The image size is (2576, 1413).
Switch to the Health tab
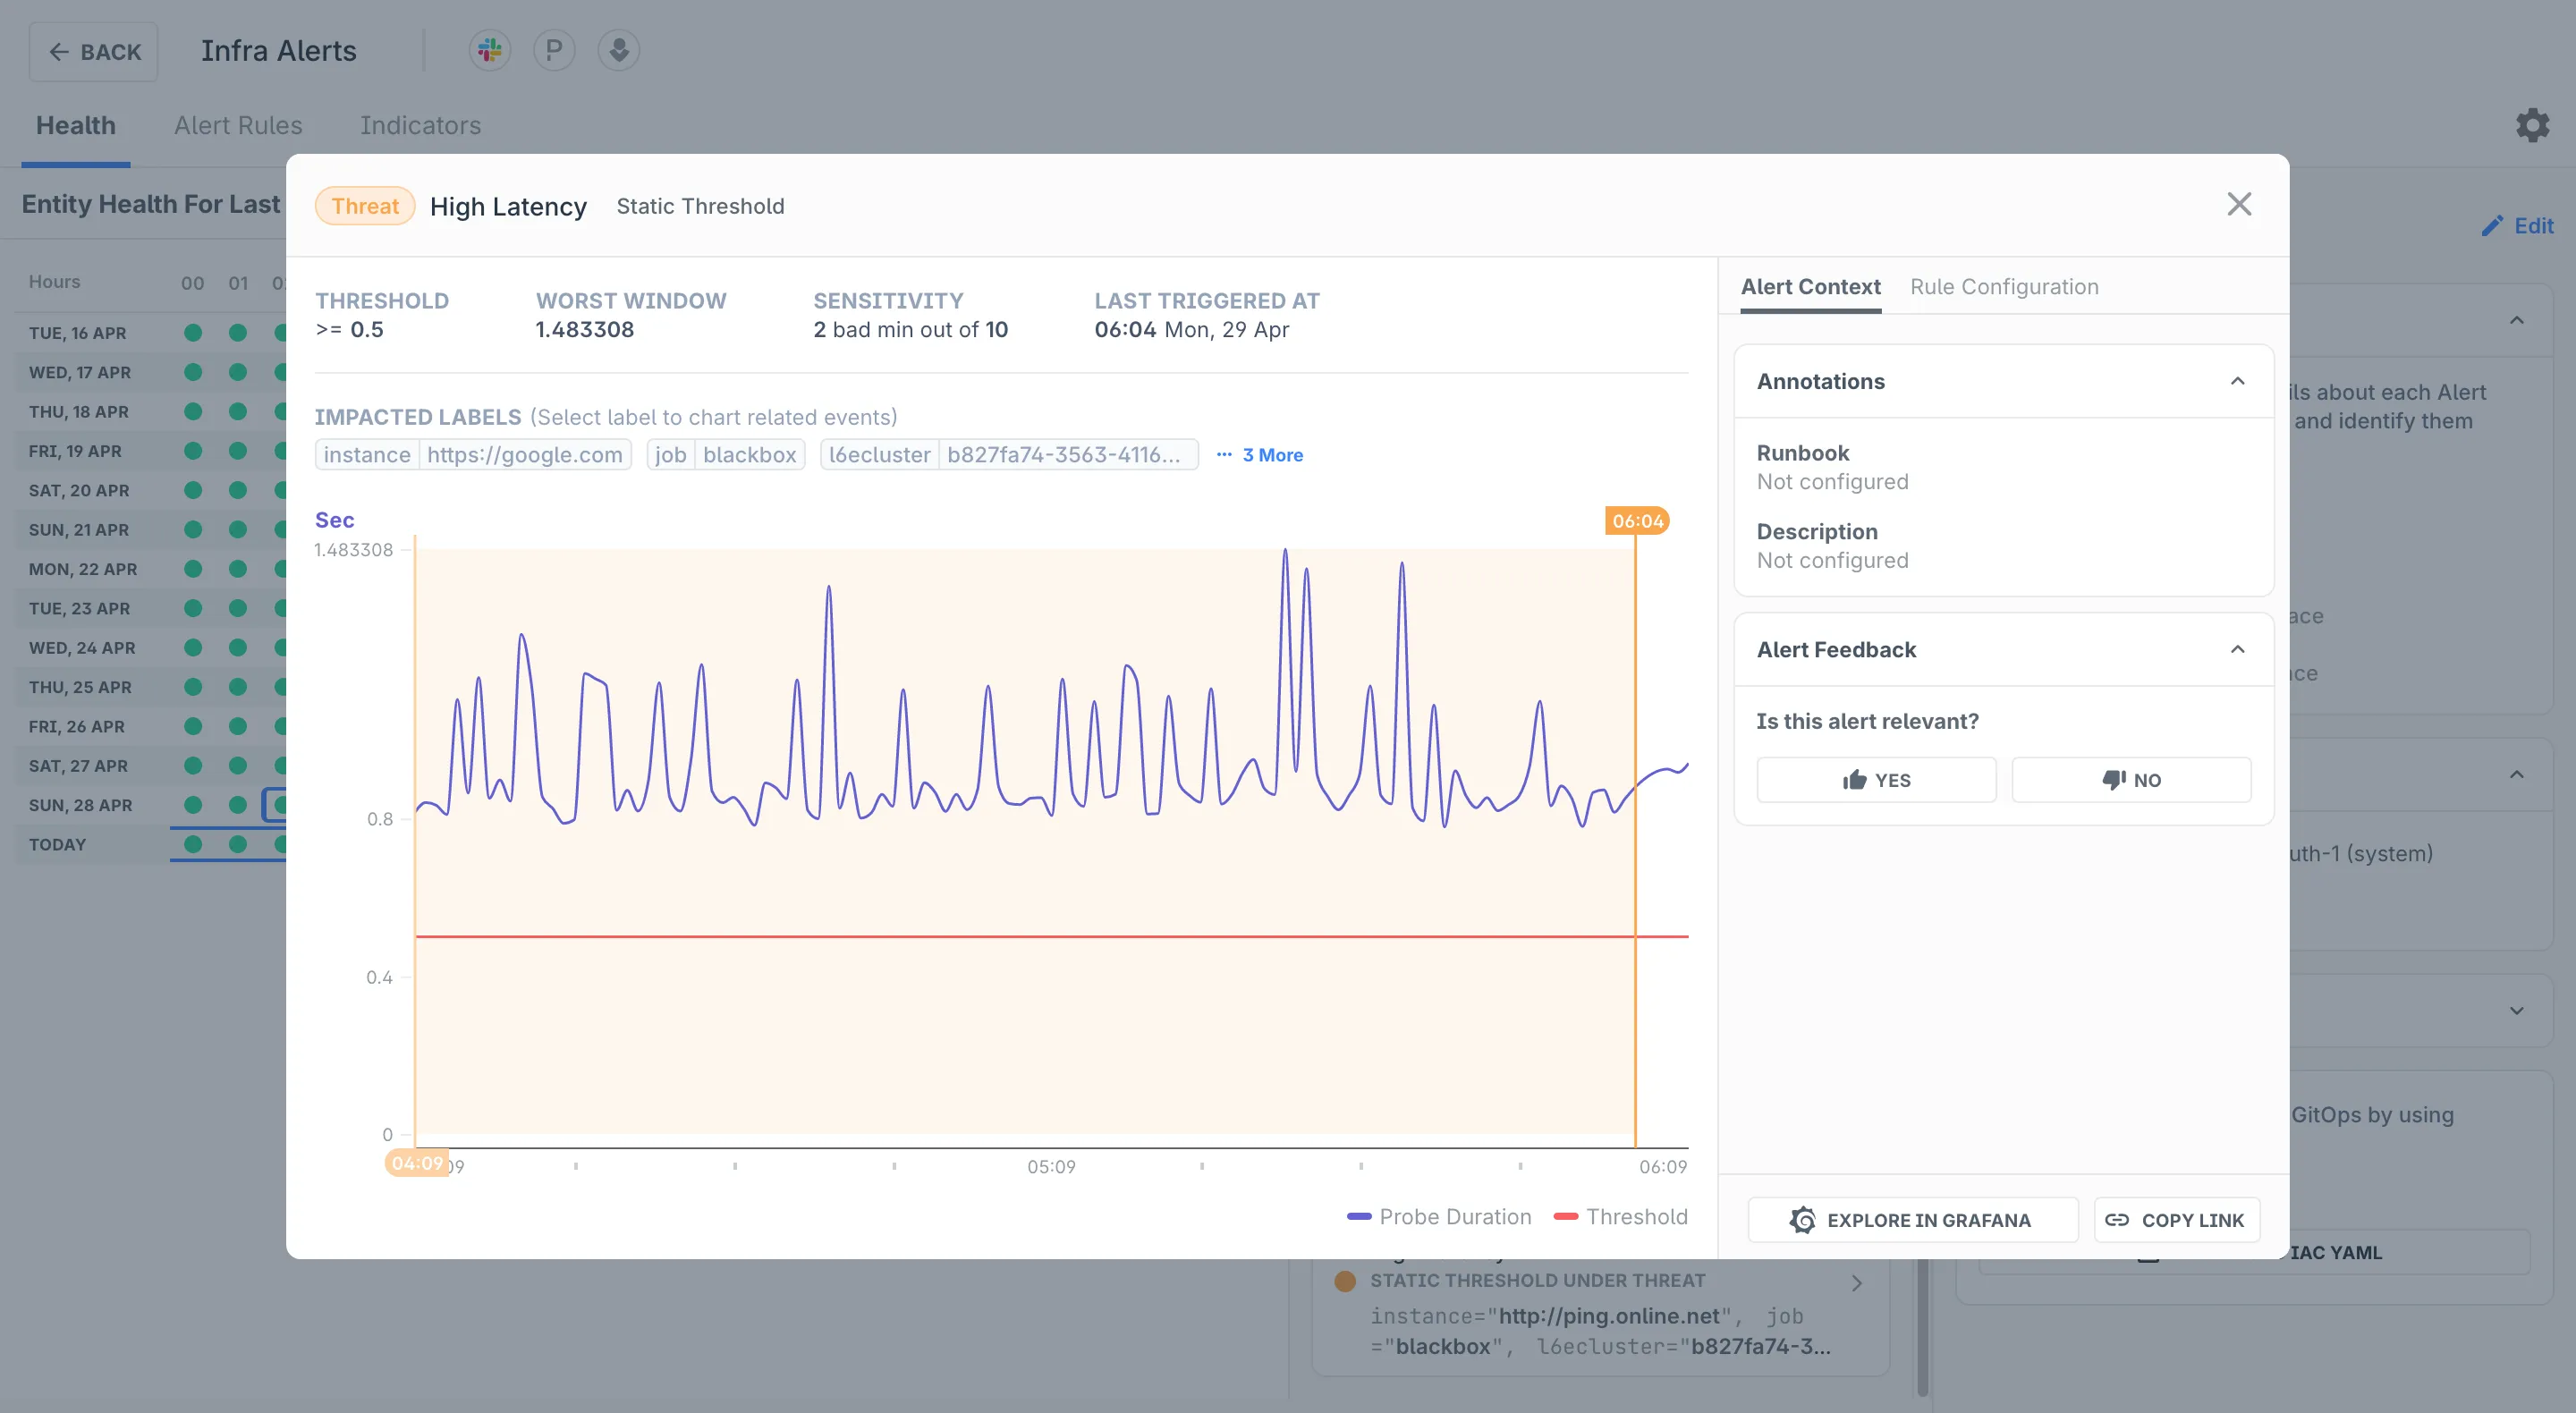[76, 125]
